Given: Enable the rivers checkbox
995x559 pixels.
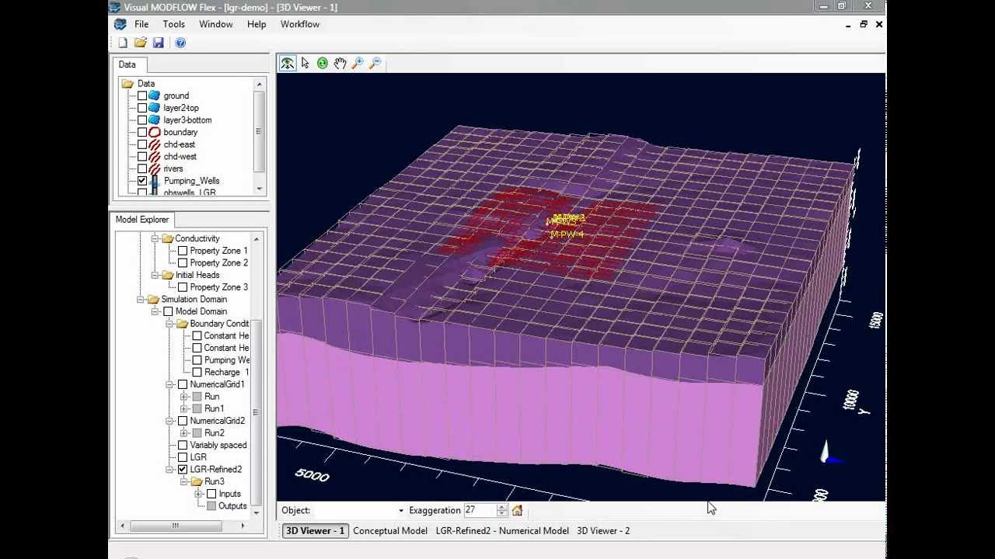Looking at the screenshot, I should pos(142,168).
